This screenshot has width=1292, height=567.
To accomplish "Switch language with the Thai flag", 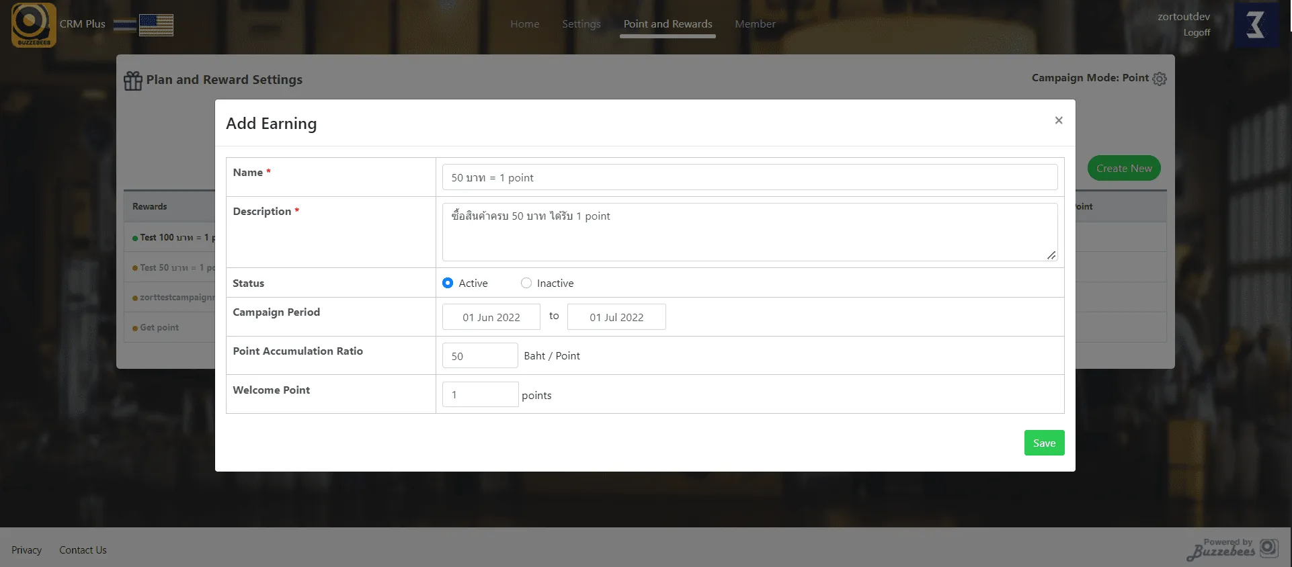I will [124, 26].
